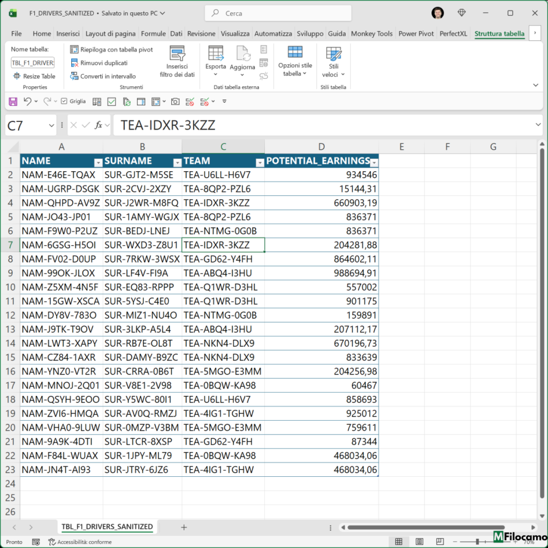Open the SURNAME column filter dropdown
The height and width of the screenshot is (548, 548).
(177, 163)
